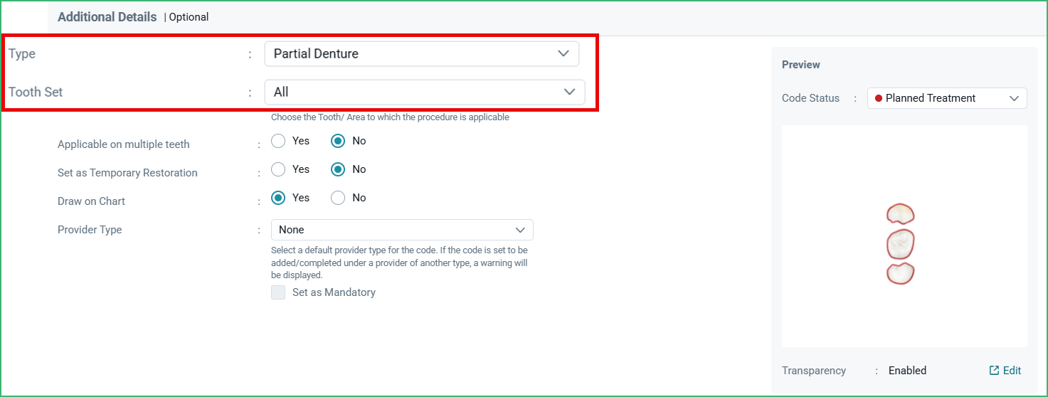Select Yes for Applicable on multiple teeth
The image size is (1048, 397).
(279, 141)
